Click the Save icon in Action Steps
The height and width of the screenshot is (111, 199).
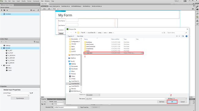(36, 42)
